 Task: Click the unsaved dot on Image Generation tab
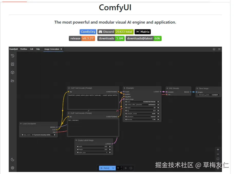click(61, 49)
